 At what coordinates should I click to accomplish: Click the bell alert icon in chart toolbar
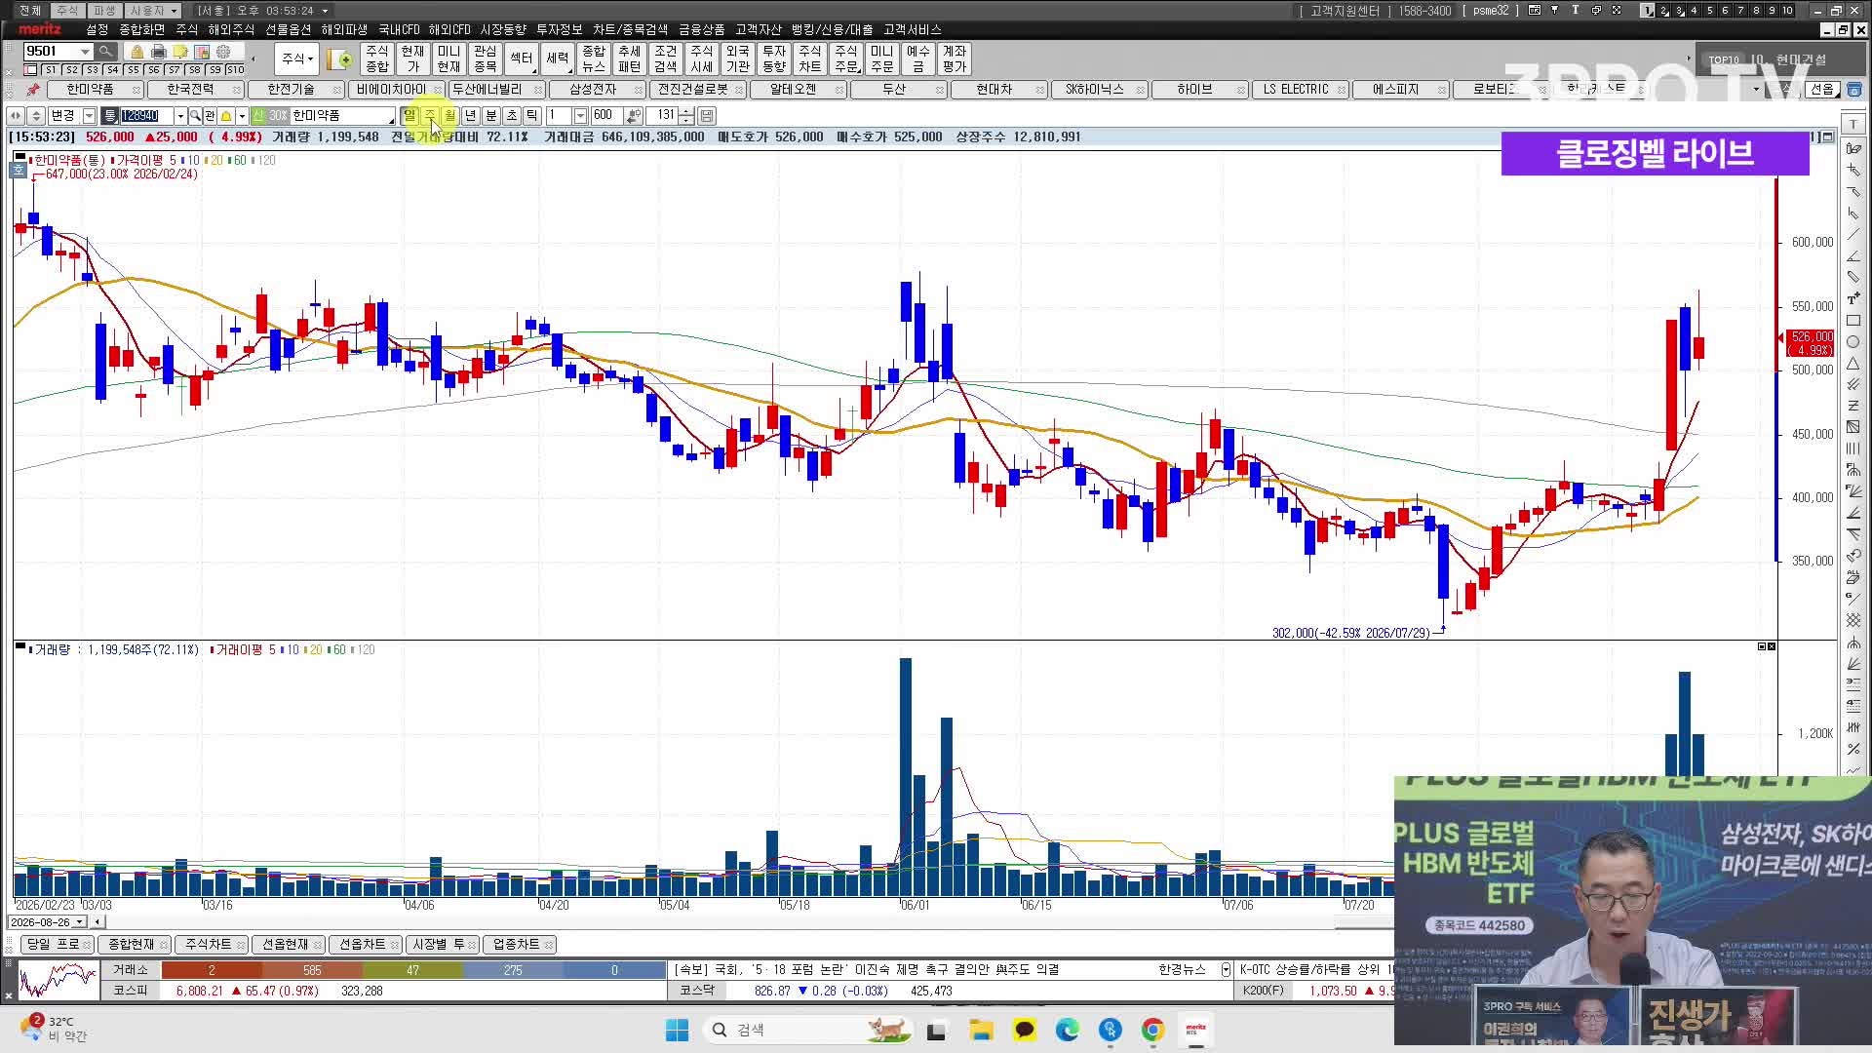[x=226, y=116]
